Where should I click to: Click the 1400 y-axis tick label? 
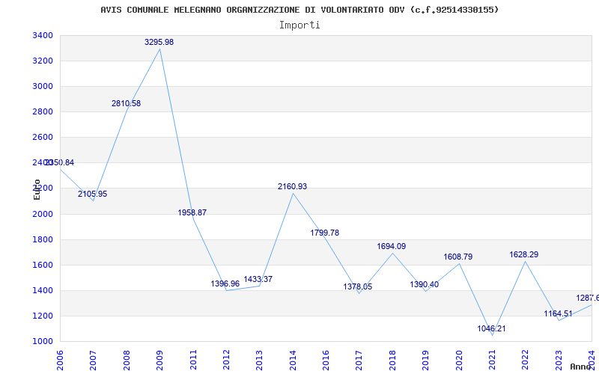(x=43, y=290)
